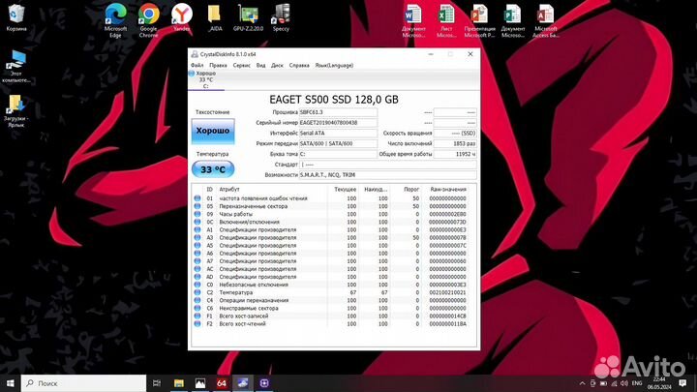
Task: Click the Текущее column header
Action: click(x=345, y=190)
